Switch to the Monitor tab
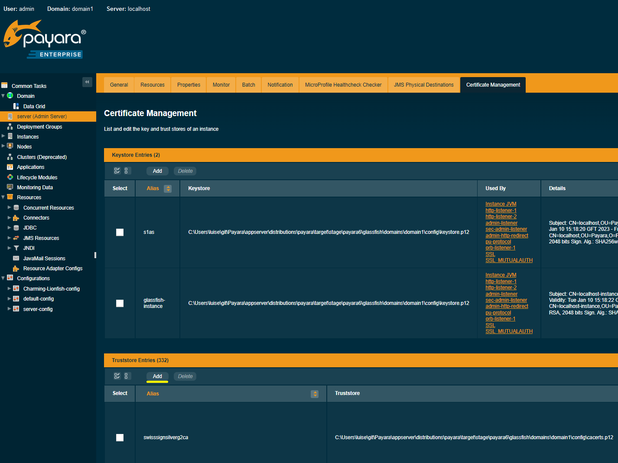Viewport: 618px width, 463px height. click(x=221, y=84)
